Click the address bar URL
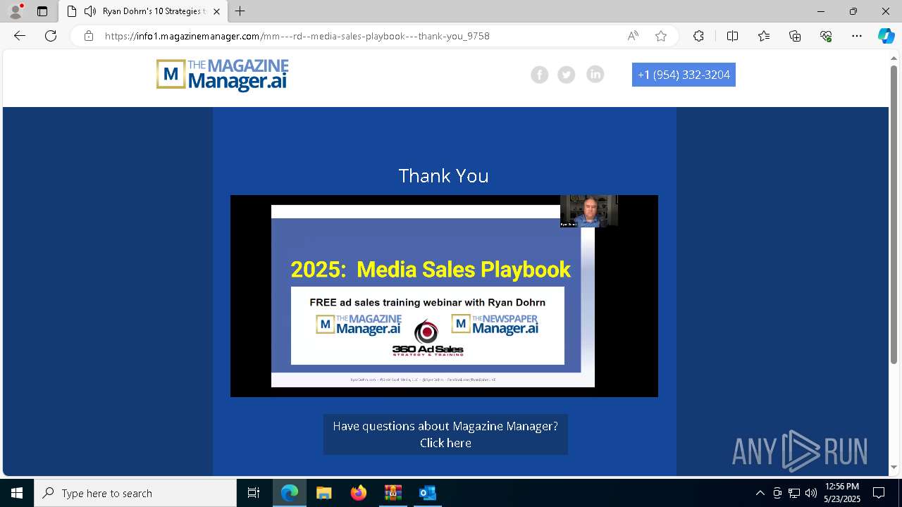902x507 pixels. pos(297,36)
